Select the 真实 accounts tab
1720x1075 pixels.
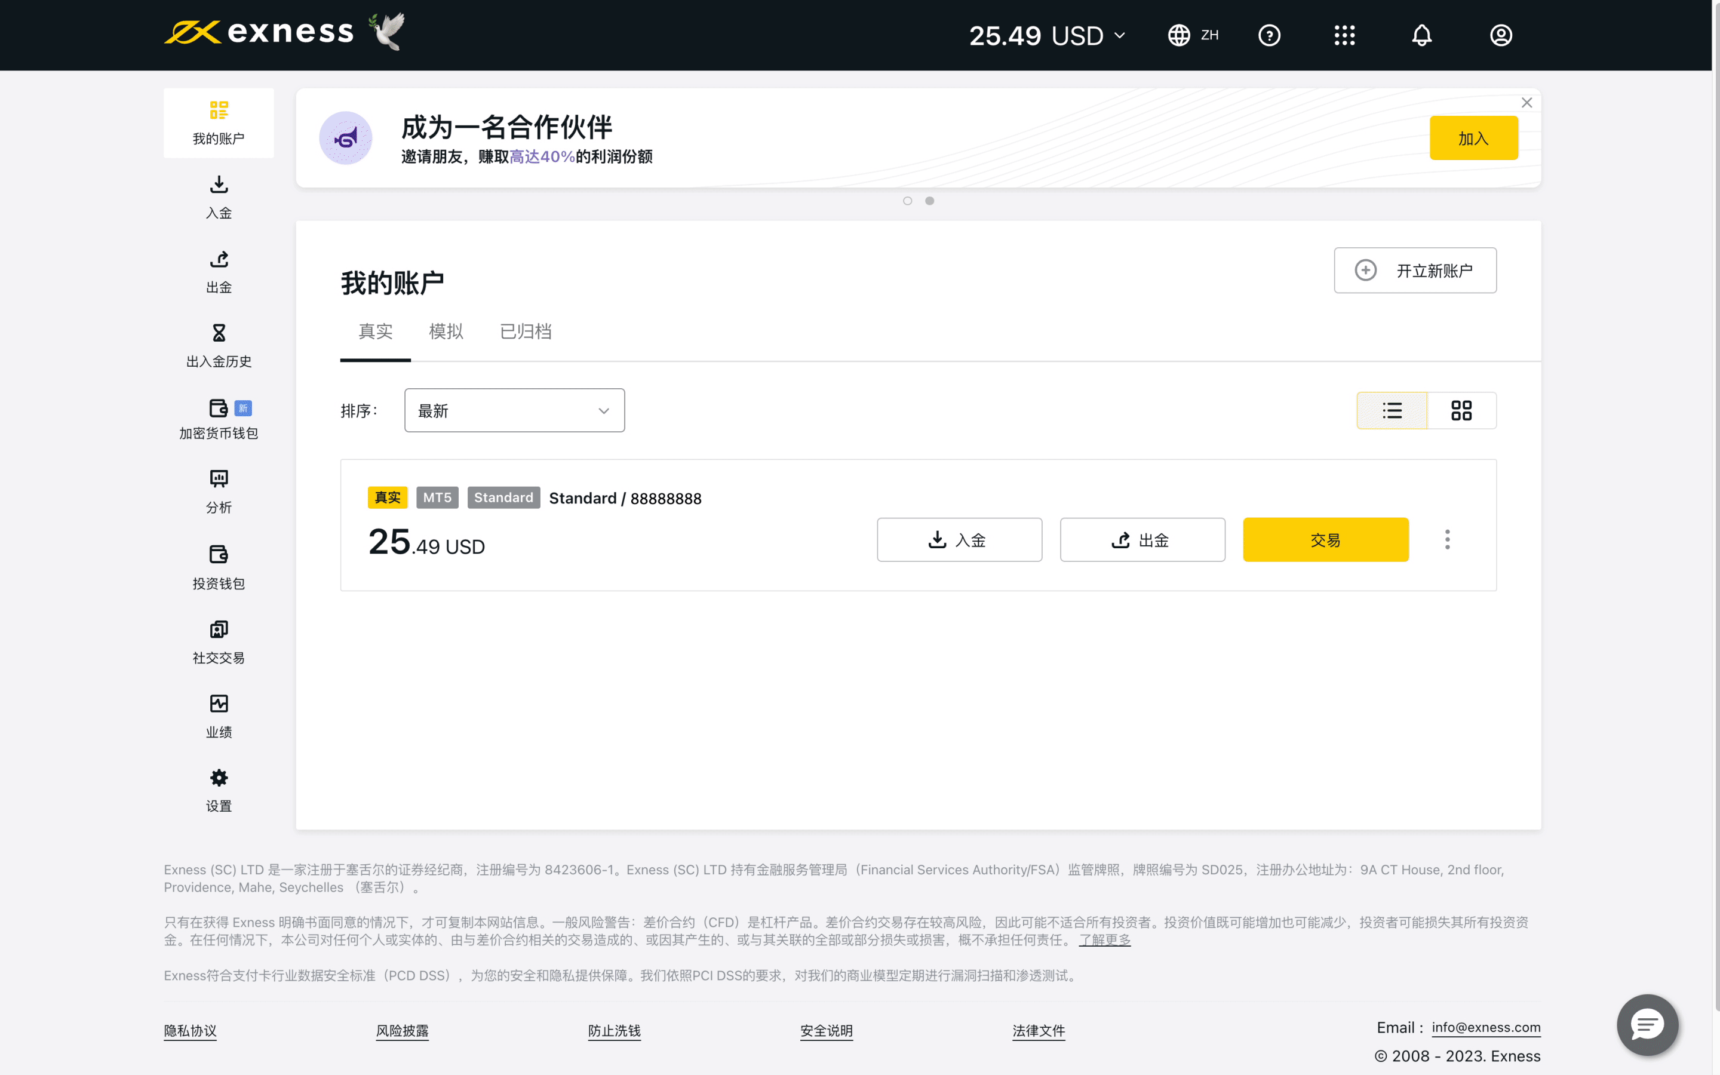point(375,331)
